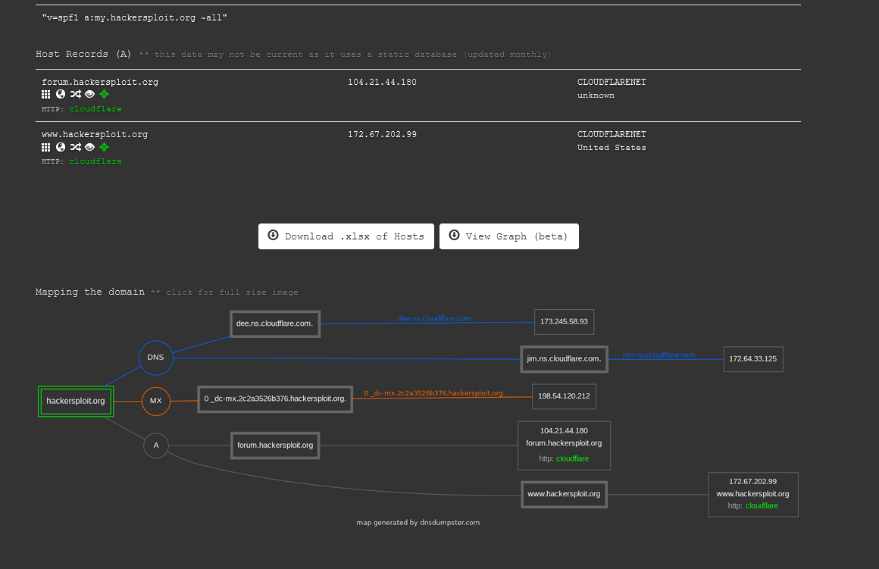The width and height of the screenshot is (879, 569).
Task: Click the 'United States' location text
Action: click(x=612, y=148)
